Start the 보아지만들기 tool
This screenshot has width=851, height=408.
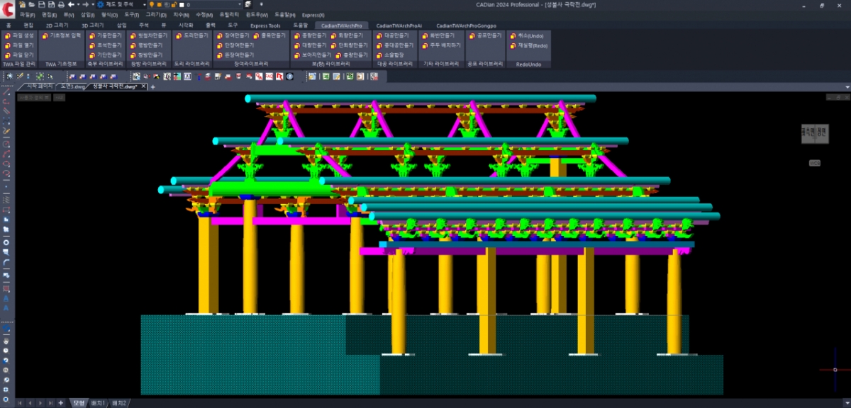313,55
